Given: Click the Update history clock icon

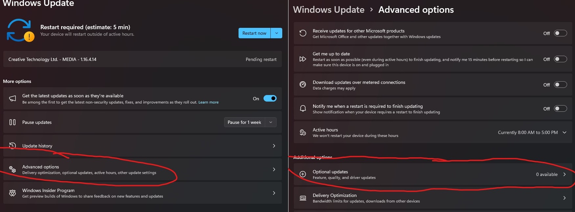Looking at the screenshot, I should coord(12,145).
